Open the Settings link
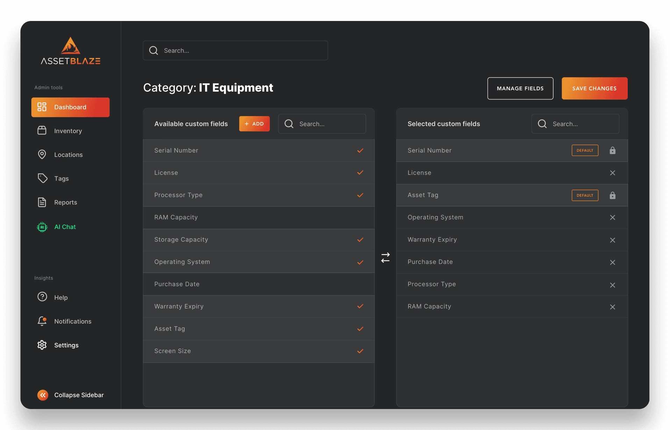670x430 pixels. point(70,345)
